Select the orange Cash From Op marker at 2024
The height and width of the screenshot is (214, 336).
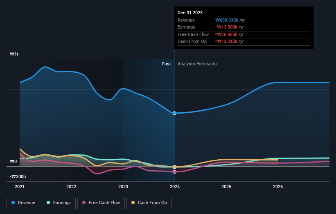[x=174, y=167]
